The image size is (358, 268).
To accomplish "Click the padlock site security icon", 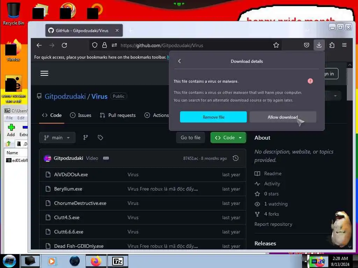I will point(104,45).
